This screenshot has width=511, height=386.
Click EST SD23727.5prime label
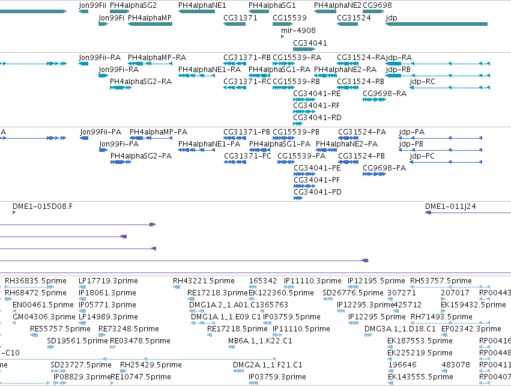tap(81, 365)
